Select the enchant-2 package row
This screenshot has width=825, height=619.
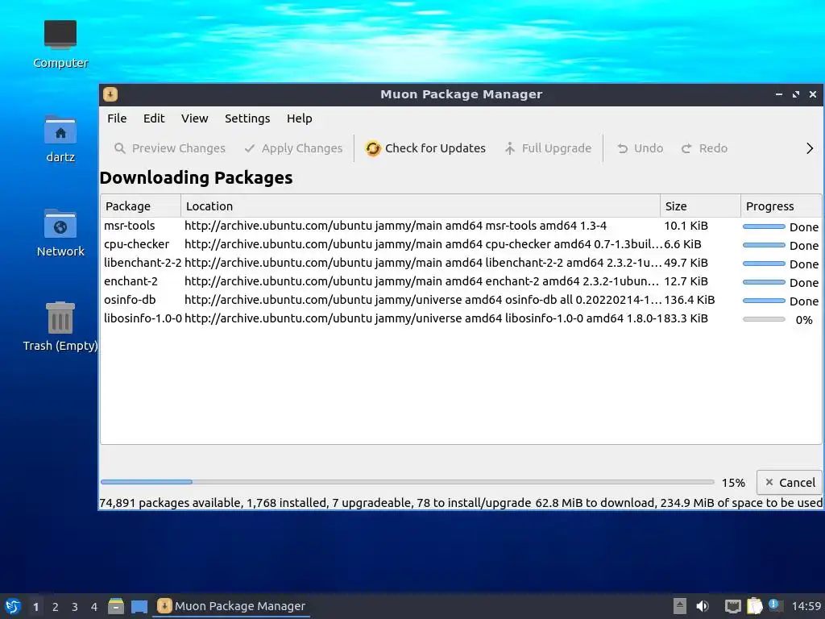coord(461,281)
